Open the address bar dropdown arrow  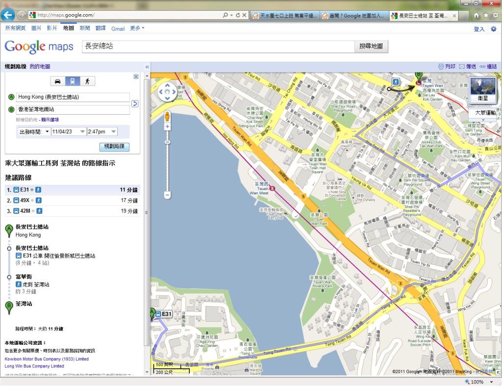coord(231,15)
